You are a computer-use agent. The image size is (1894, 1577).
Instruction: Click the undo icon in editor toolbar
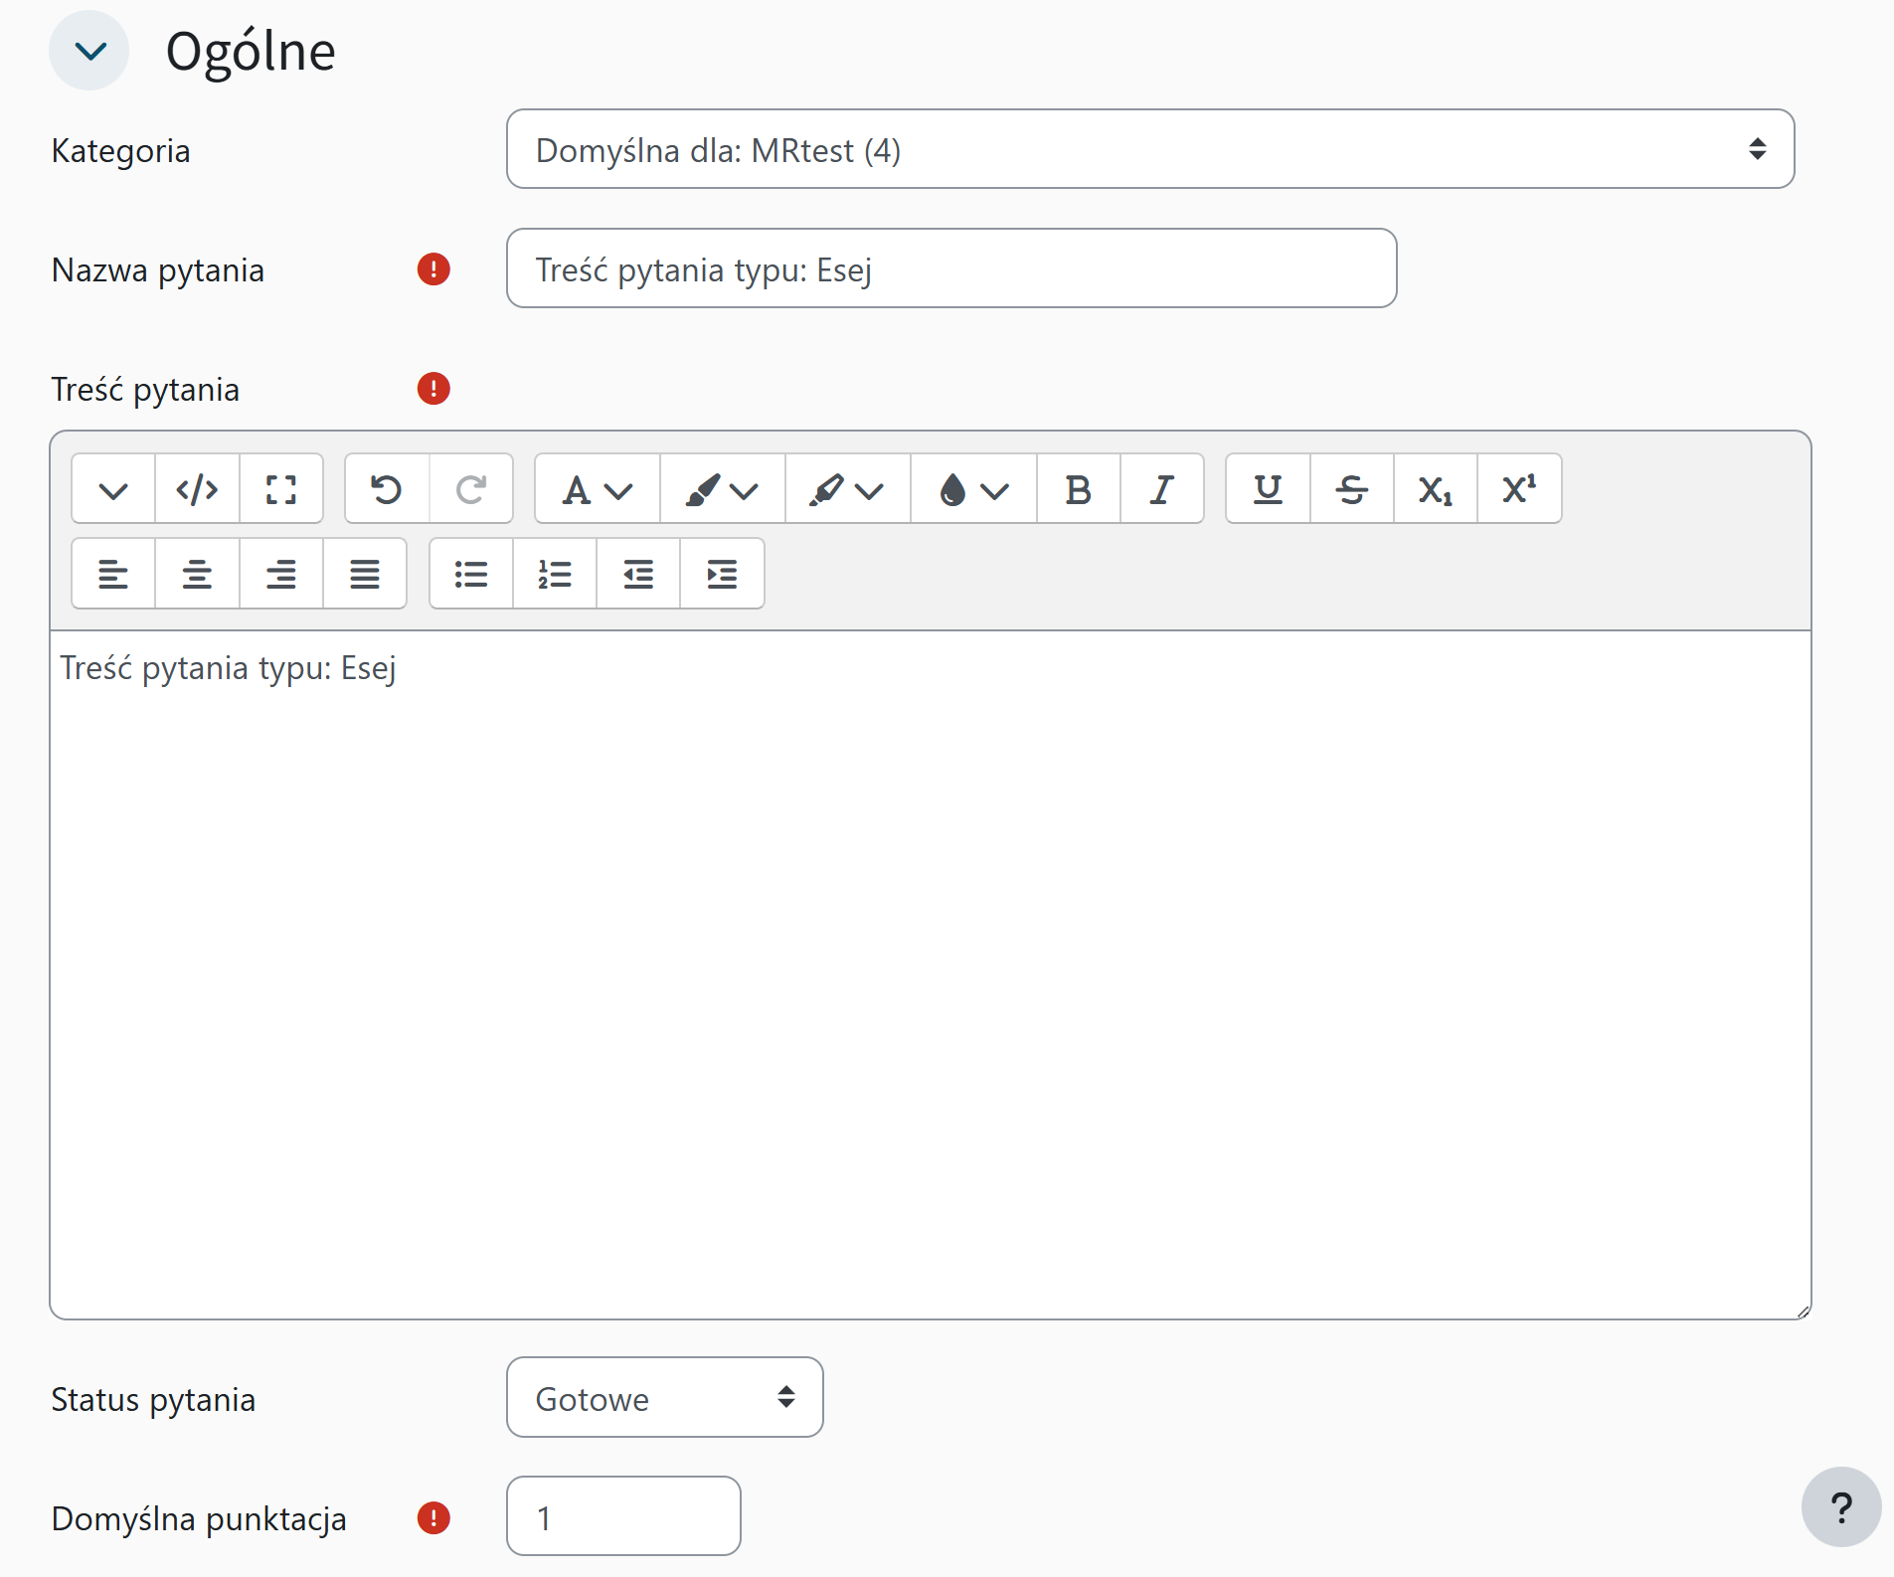(387, 489)
